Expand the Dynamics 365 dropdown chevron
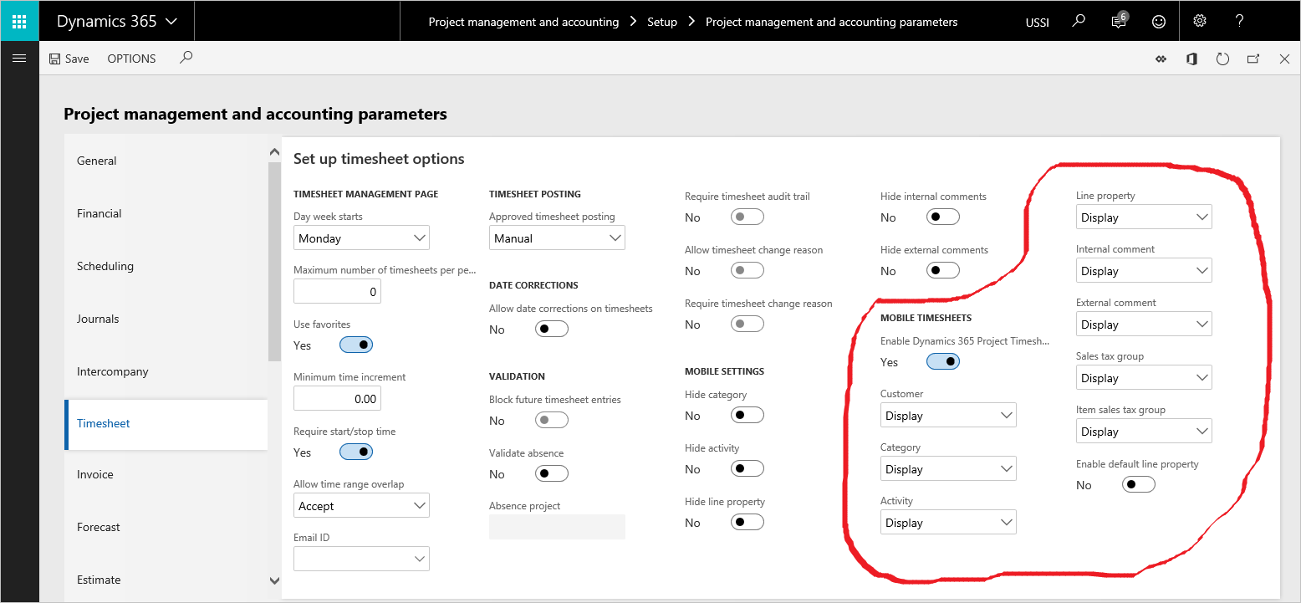This screenshot has height=603, width=1301. click(x=171, y=22)
